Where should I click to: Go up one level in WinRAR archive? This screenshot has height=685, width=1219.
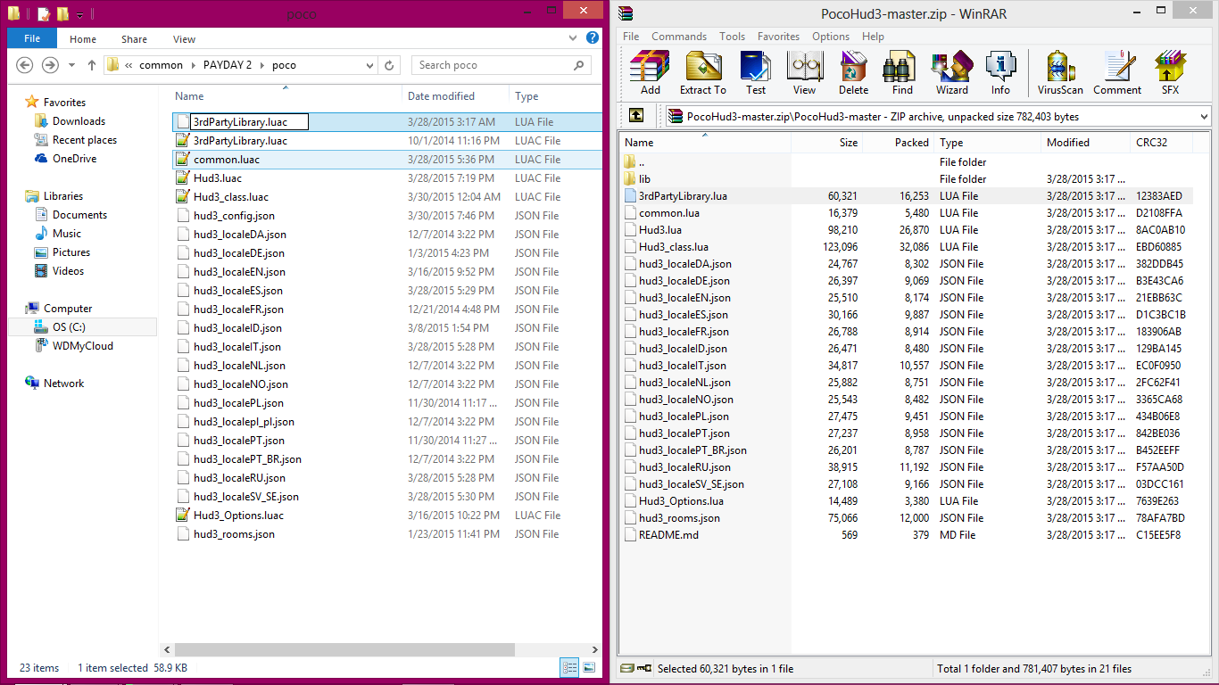tap(635, 116)
